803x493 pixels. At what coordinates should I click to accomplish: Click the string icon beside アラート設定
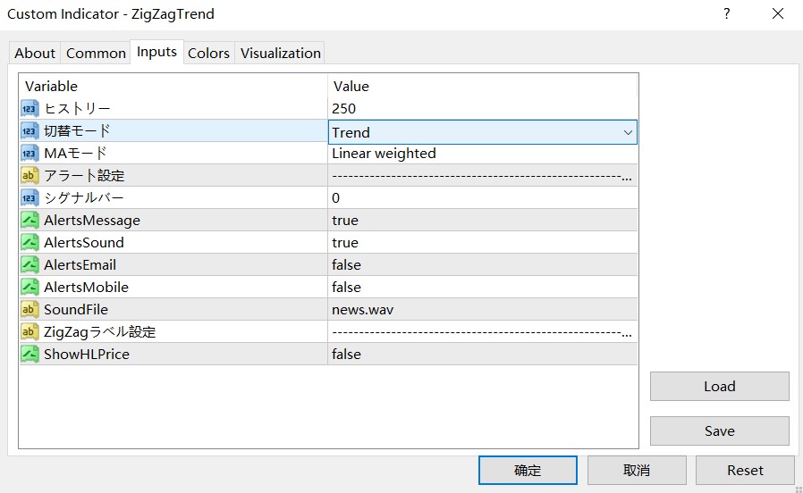[30, 176]
